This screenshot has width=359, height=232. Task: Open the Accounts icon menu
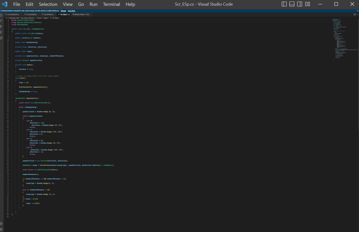coord(2,224)
